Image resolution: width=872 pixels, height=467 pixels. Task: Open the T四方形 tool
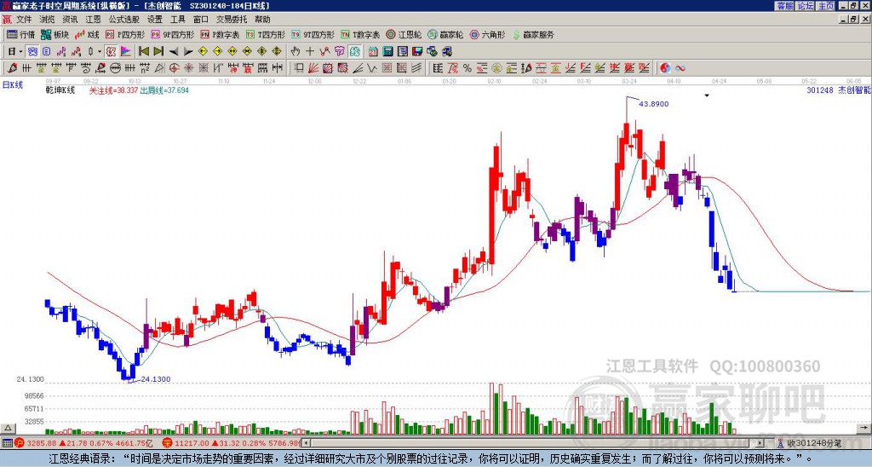(266, 34)
